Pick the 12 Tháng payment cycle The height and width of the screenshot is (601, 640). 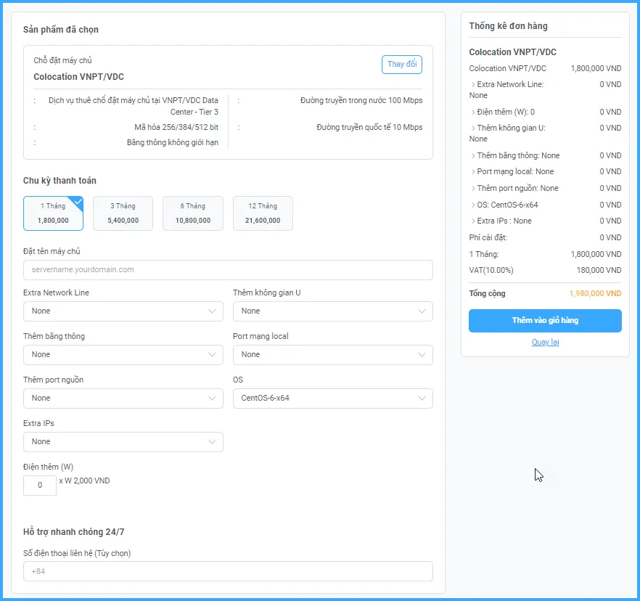pyautogui.click(x=262, y=213)
